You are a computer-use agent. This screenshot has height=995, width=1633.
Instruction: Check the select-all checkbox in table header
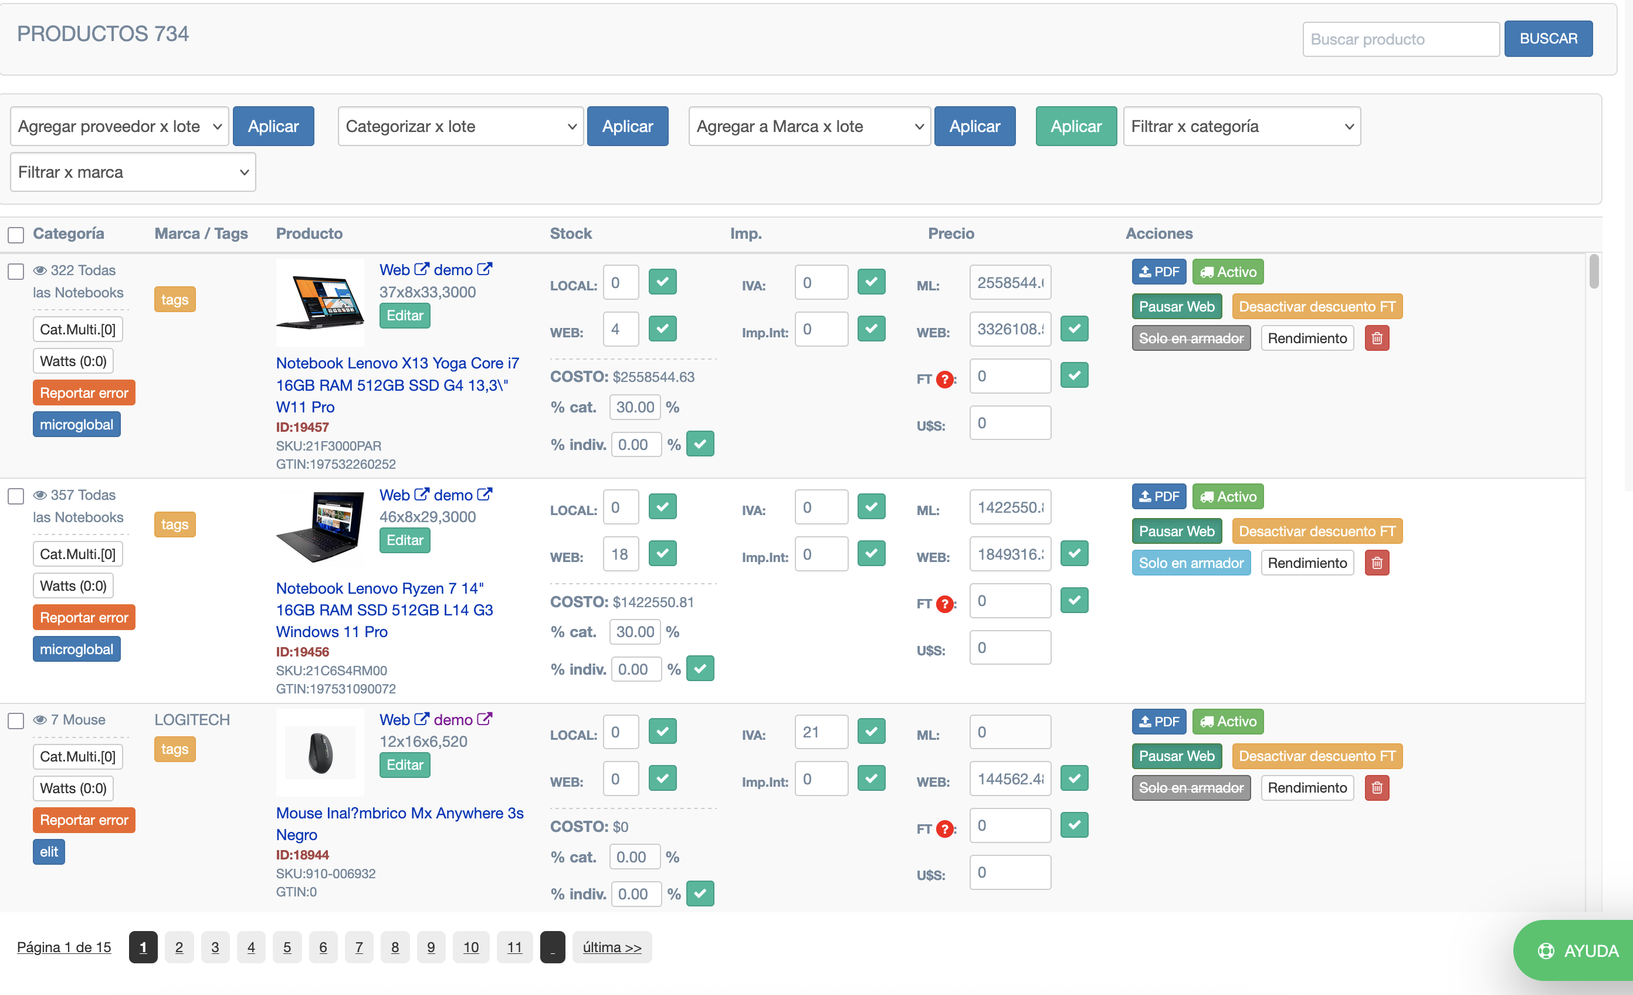(16, 235)
